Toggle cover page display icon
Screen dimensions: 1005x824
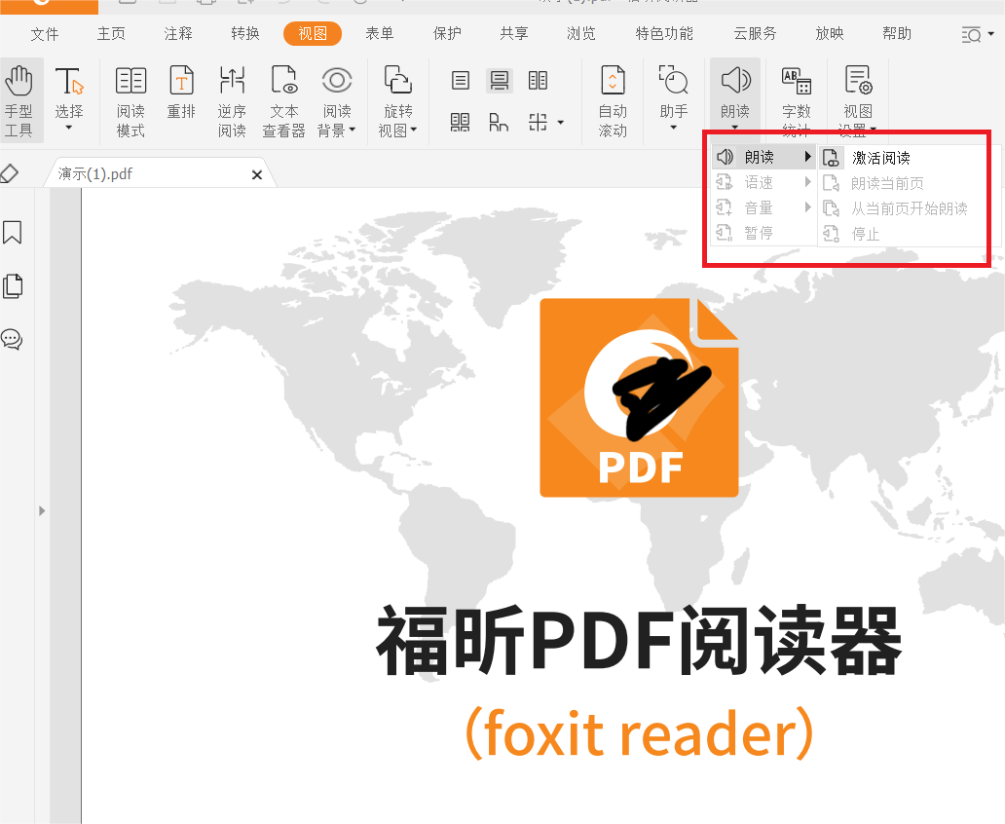(x=499, y=122)
